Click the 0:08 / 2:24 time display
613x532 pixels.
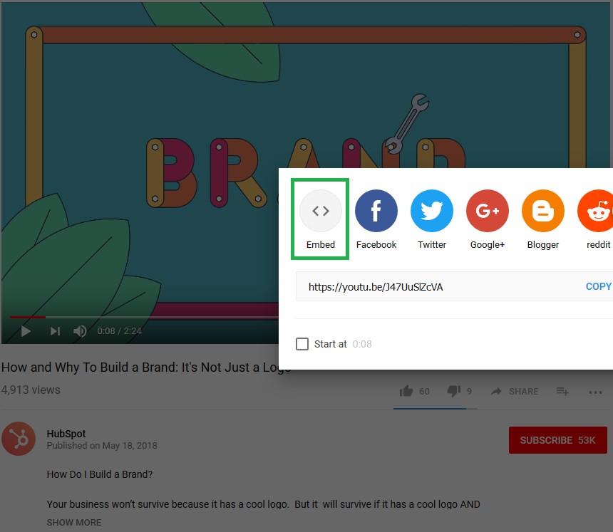click(x=119, y=331)
